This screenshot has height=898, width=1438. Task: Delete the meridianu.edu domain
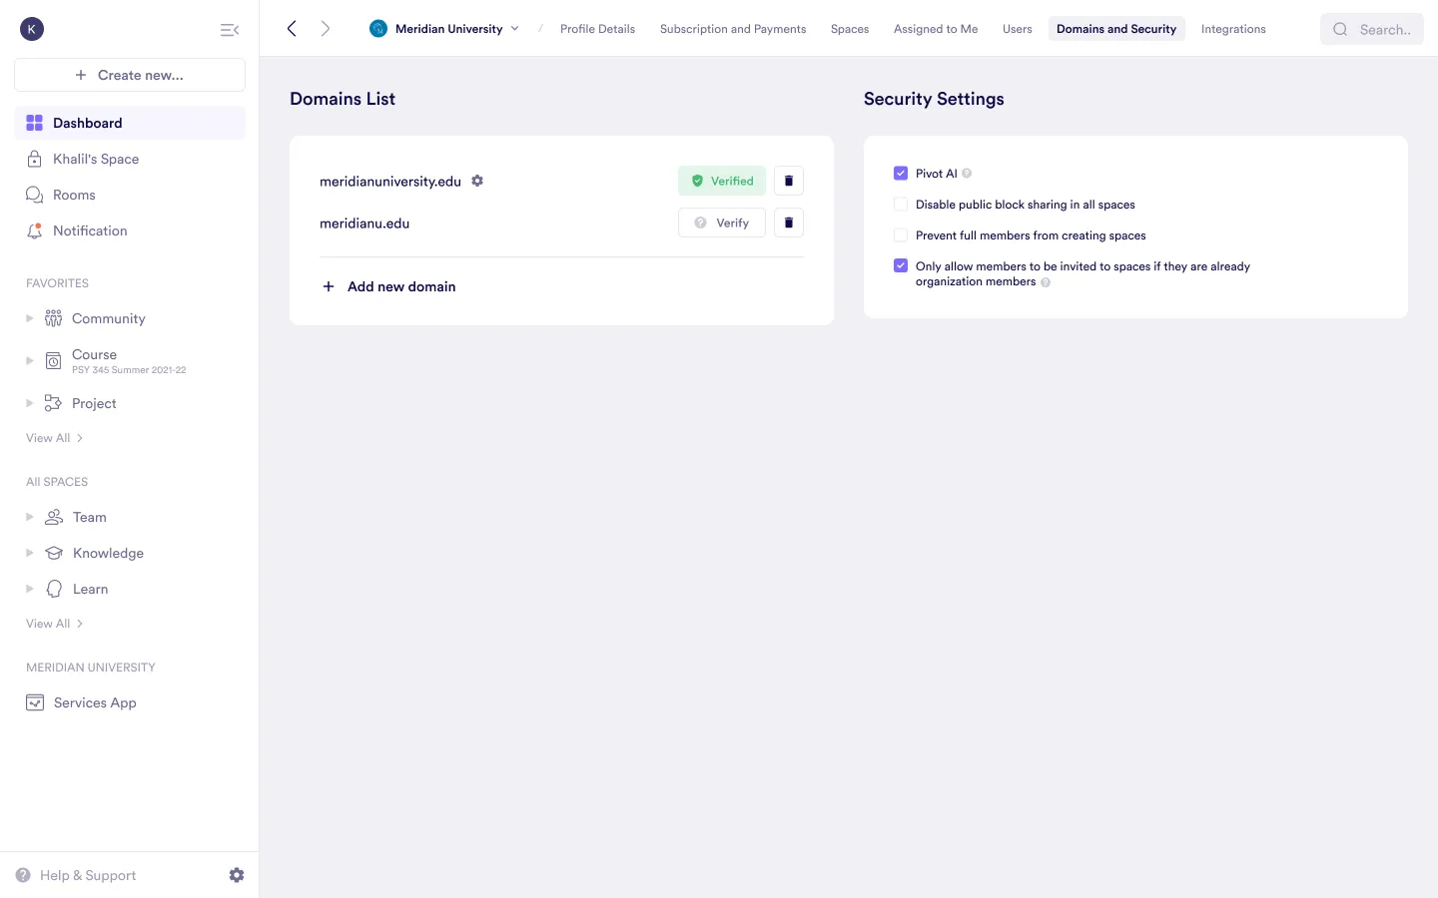click(788, 223)
